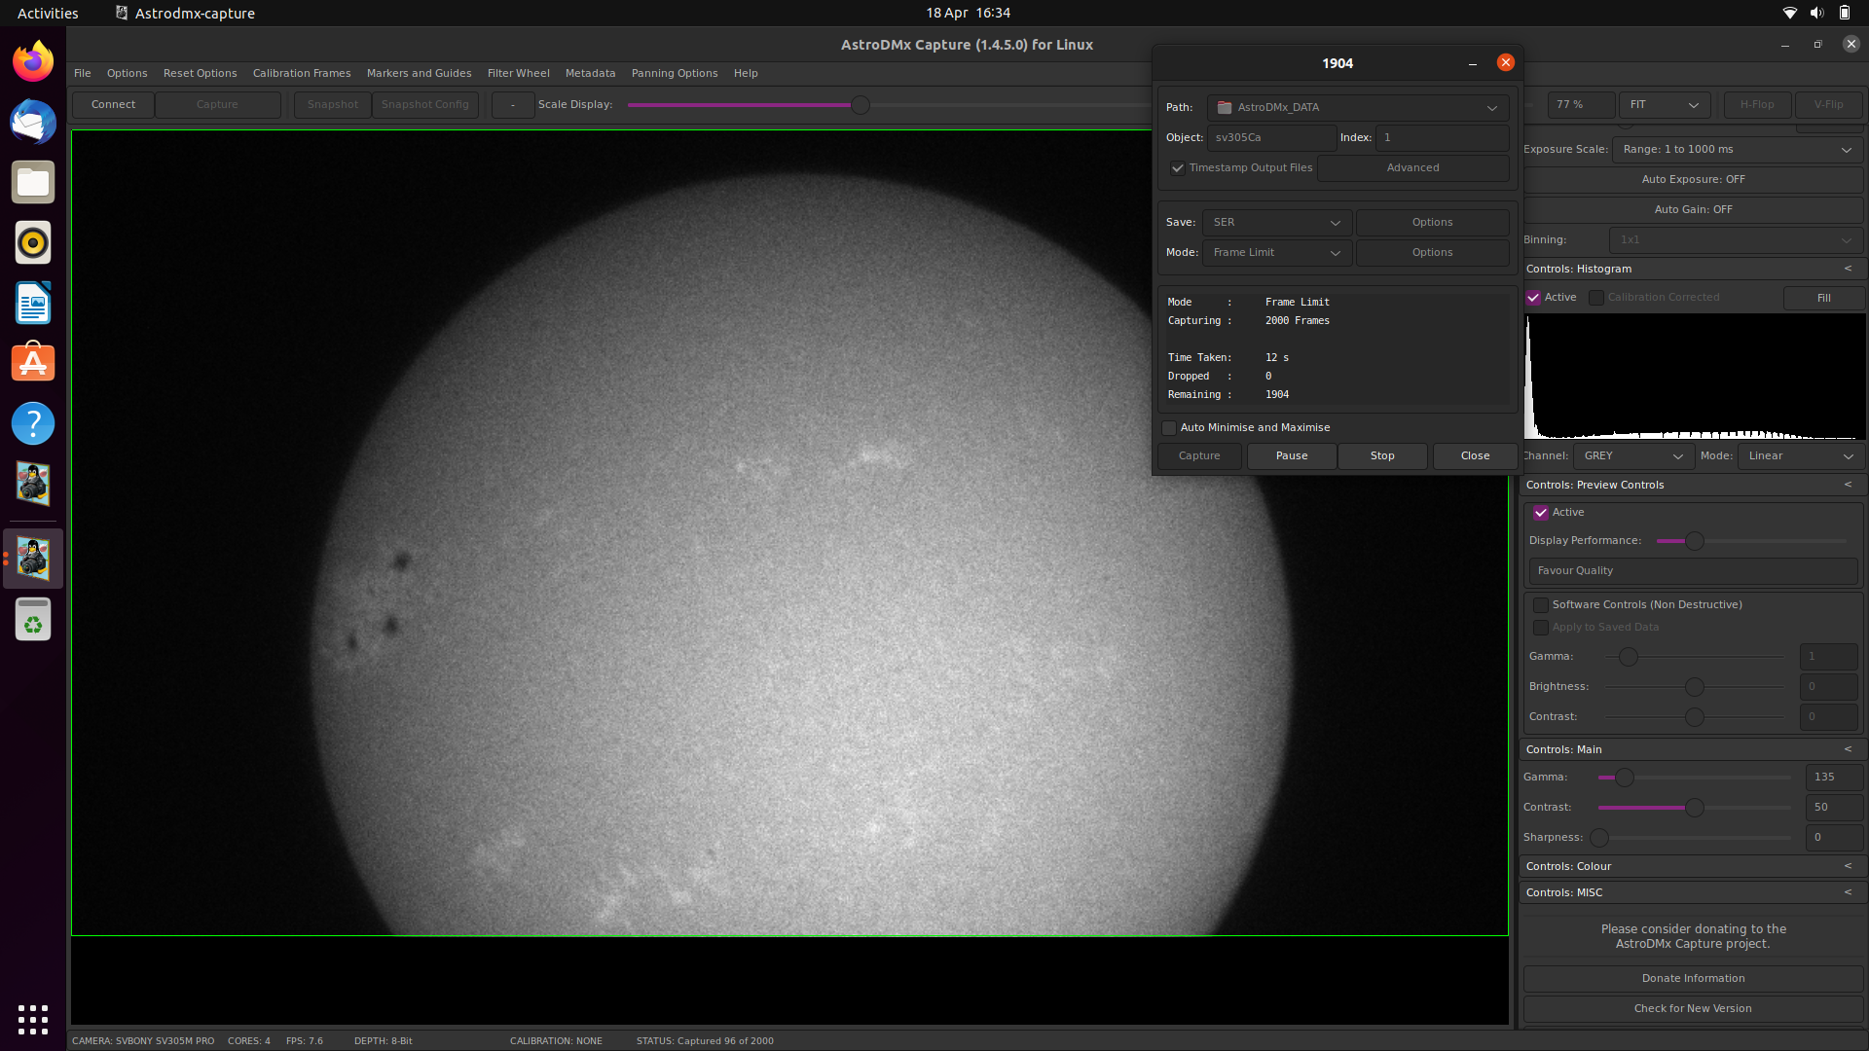Enable Auto Minimise and Maximise
This screenshot has height=1051, width=1869.
coord(1169,428)
